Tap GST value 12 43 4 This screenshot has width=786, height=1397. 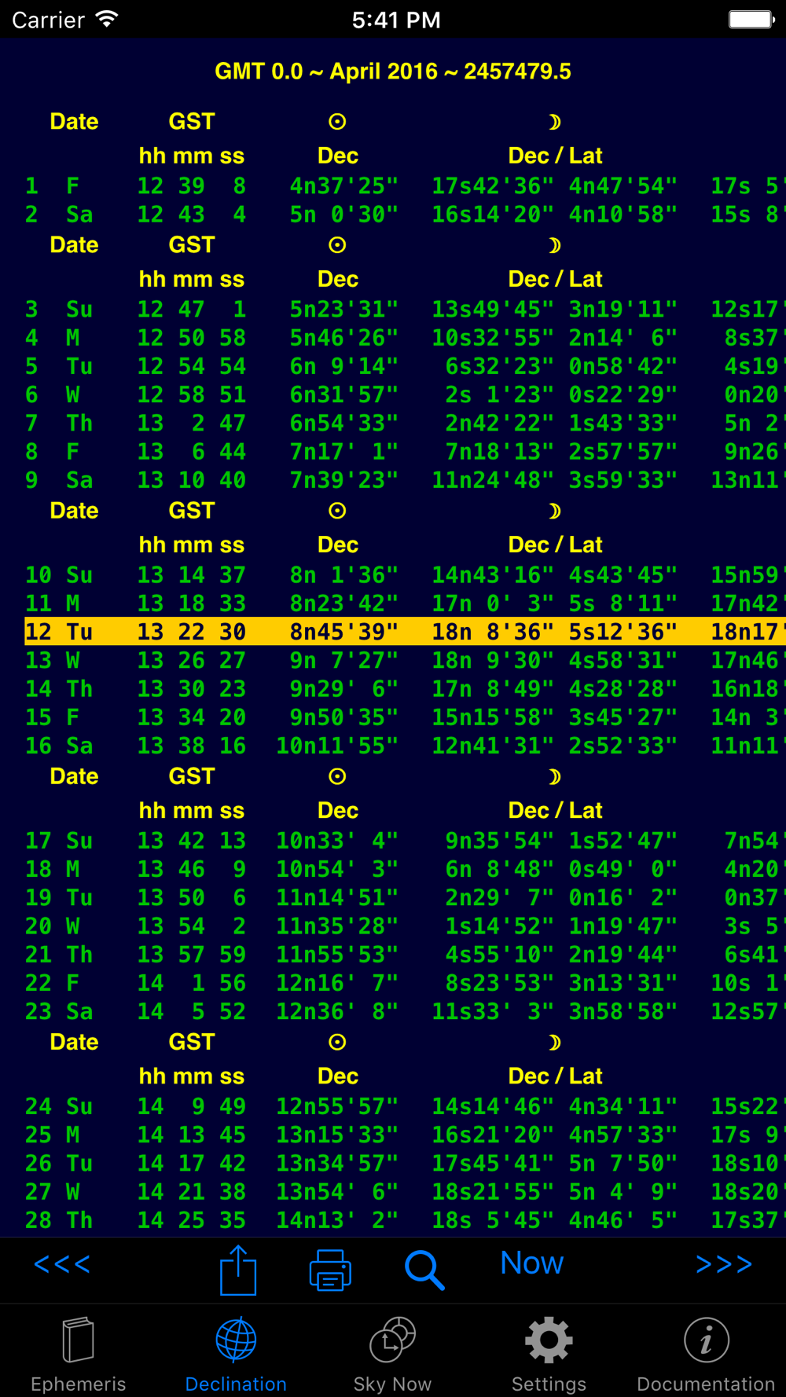[x=192, y=214]
